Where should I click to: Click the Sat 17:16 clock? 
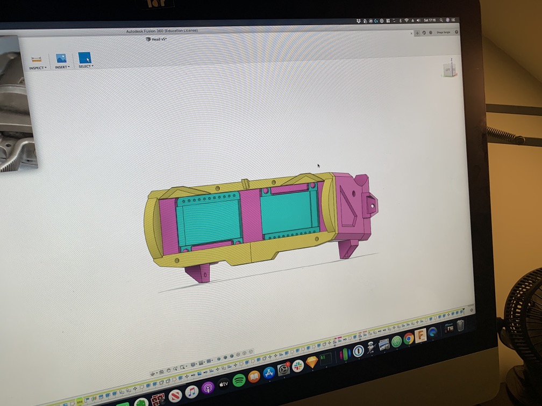430,20
